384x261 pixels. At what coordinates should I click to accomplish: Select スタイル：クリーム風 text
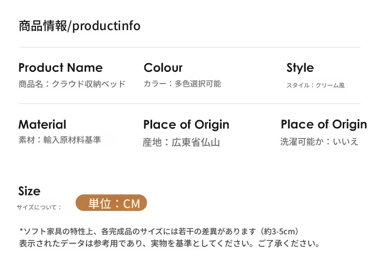click(315, 85)
